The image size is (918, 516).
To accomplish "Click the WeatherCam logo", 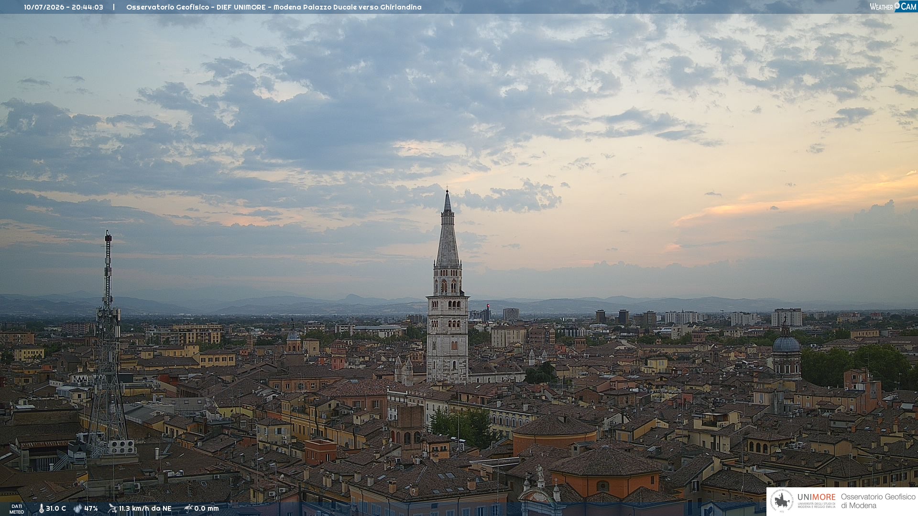I will [x=893, y=6].
